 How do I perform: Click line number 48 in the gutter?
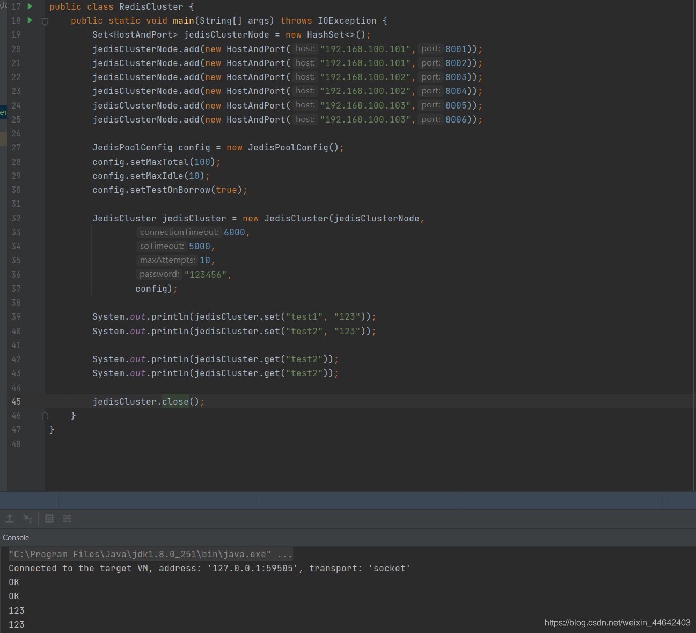tap(16, 444)
